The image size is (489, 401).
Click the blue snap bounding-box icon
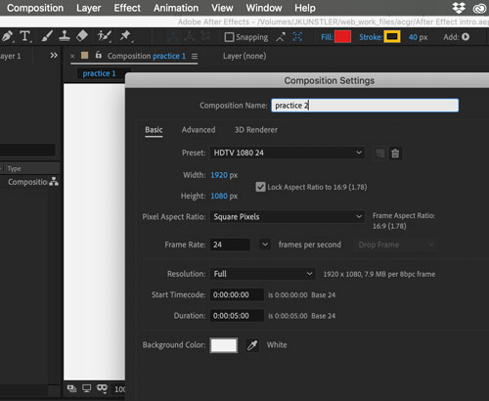(297, 37)
